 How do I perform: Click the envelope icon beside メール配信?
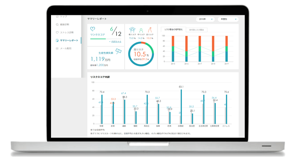pos(57,48)
